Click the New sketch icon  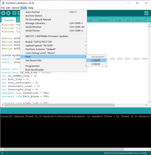[14, 13]
